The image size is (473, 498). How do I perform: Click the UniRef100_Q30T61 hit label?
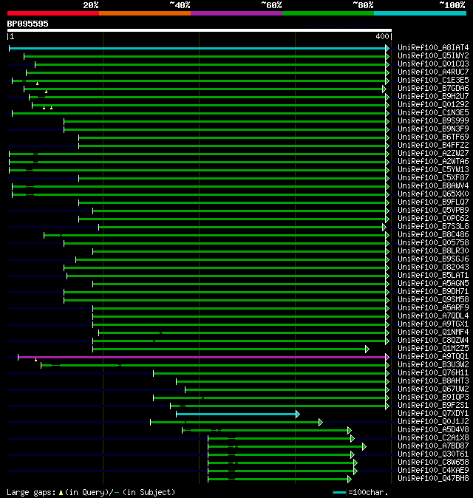coord(433,454)
